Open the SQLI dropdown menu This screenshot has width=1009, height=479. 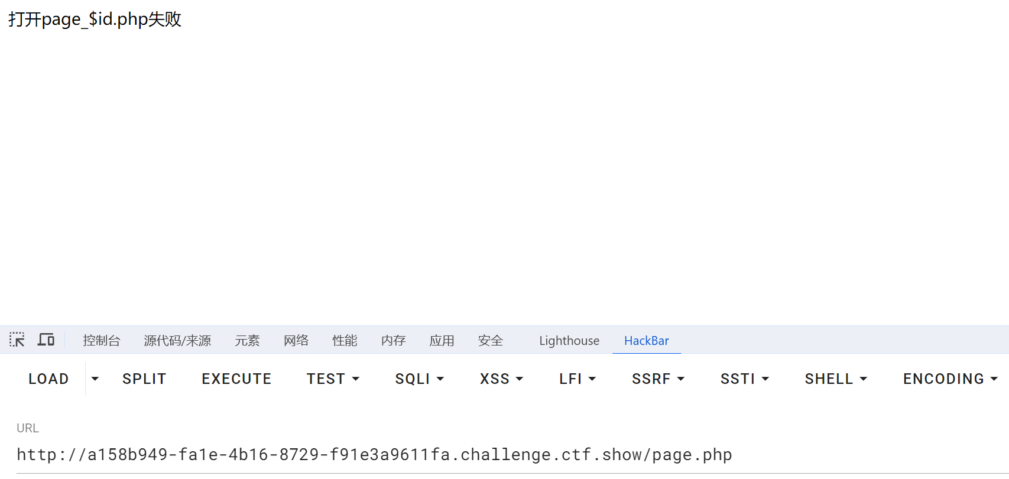pos(419,379)
